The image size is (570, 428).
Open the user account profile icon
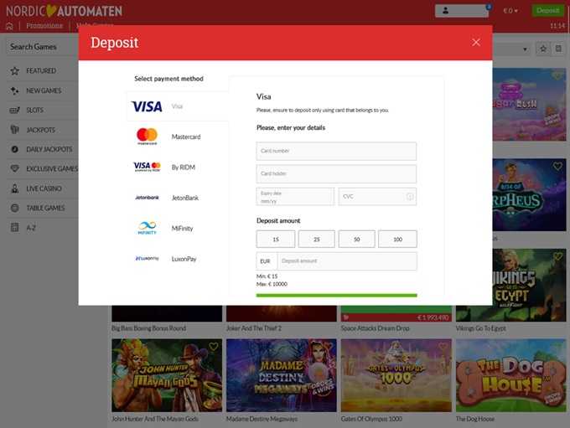(461, 11)
